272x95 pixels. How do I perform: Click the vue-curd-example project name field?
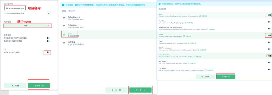27,8
